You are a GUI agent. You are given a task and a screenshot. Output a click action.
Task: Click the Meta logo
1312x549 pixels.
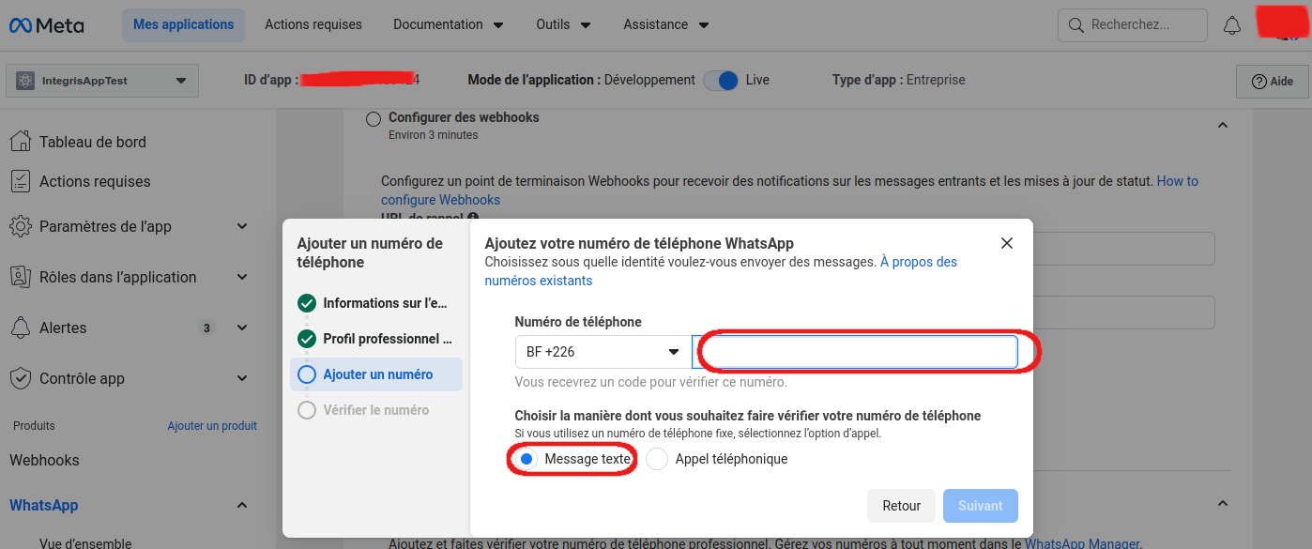coord(46,25)
